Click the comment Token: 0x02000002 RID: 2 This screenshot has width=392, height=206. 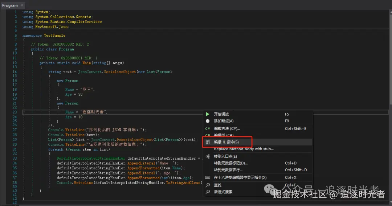[x=60, y=44]
